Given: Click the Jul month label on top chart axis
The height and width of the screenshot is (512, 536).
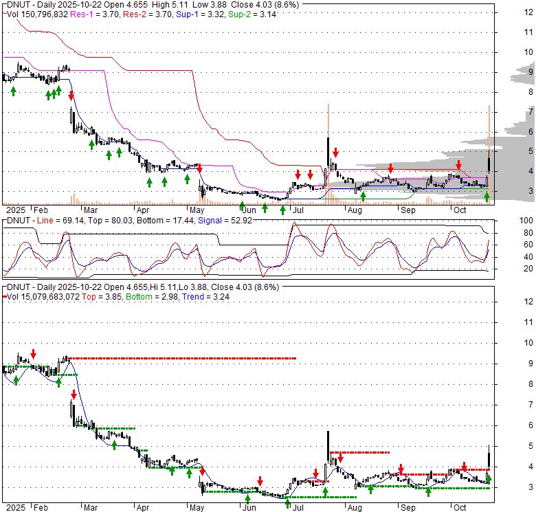Looking at the screenshot, I should click(x=298, y=210).
